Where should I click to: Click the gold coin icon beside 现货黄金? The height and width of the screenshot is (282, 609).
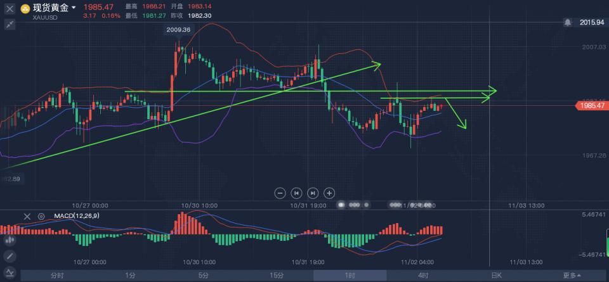[25, 9]
